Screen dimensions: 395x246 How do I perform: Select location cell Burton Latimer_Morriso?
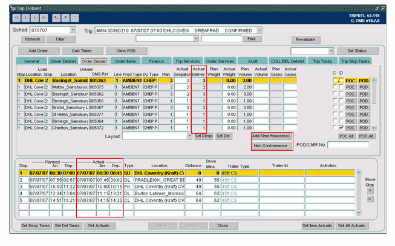(x=159, y=193)
